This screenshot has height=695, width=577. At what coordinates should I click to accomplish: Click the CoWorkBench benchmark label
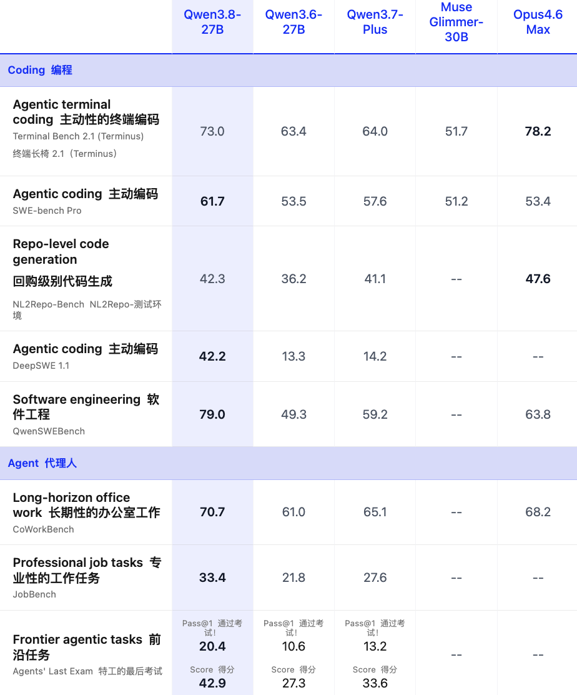tap(43, 529)
